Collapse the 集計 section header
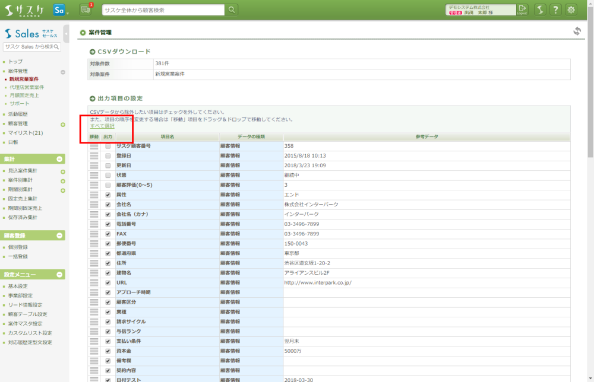The width and height of the screenshot is (594, 382). 59,159
